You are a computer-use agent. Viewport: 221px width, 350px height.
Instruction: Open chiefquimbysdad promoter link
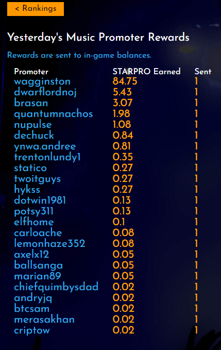[x=56, y=287]
